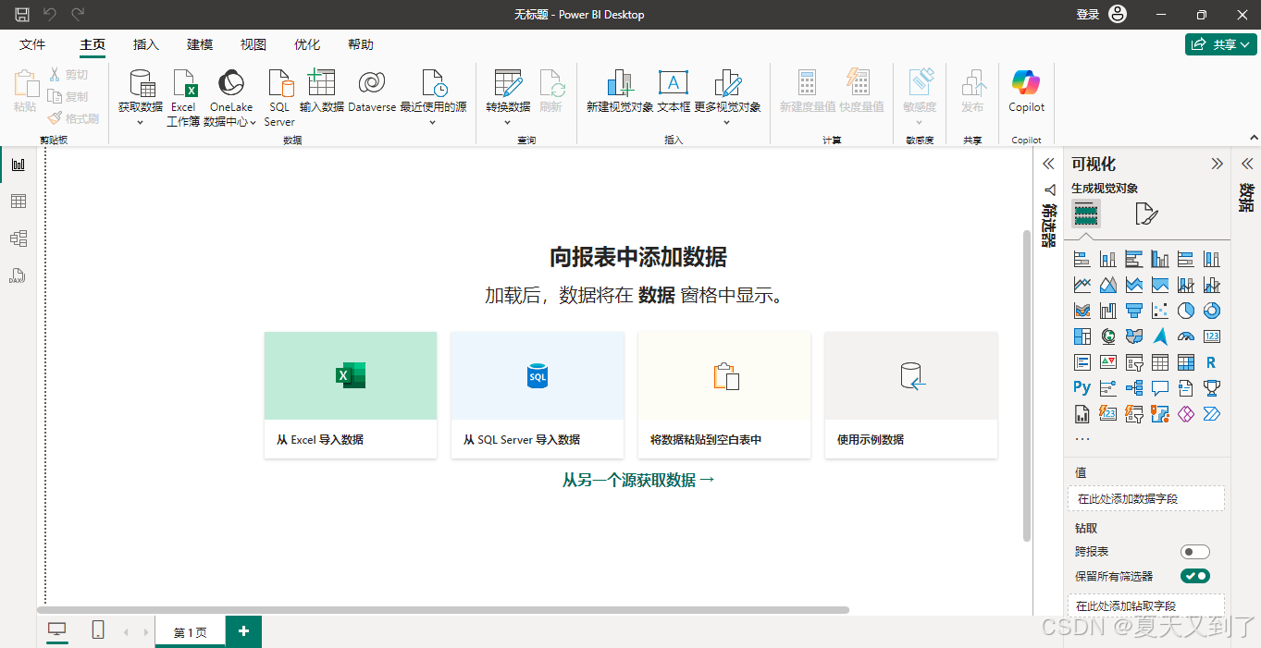Image resolution: width=1261 pixels, height=648 pixels.
Task: Switch to mobile layout icon
Action: (x=97, y=630)
